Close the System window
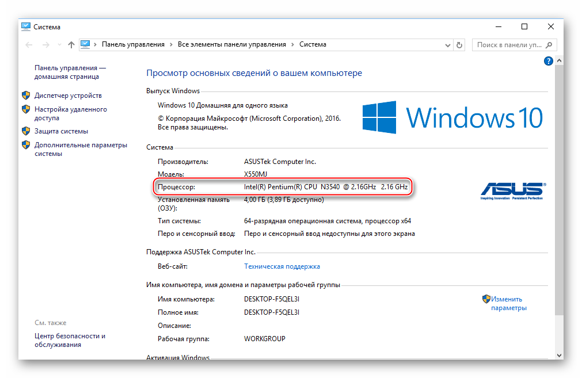This screenshot has width=582, height=378. pos(551,26)
